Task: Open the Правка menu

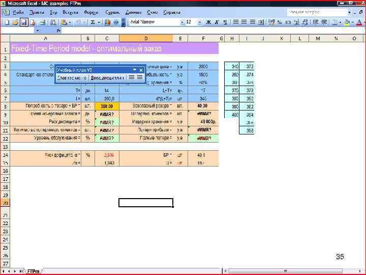Action: tap(37, 12)
